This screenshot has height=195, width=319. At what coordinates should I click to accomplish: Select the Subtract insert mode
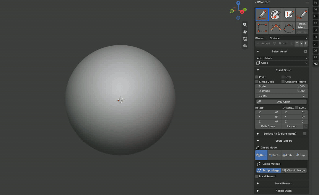[274, 155]
